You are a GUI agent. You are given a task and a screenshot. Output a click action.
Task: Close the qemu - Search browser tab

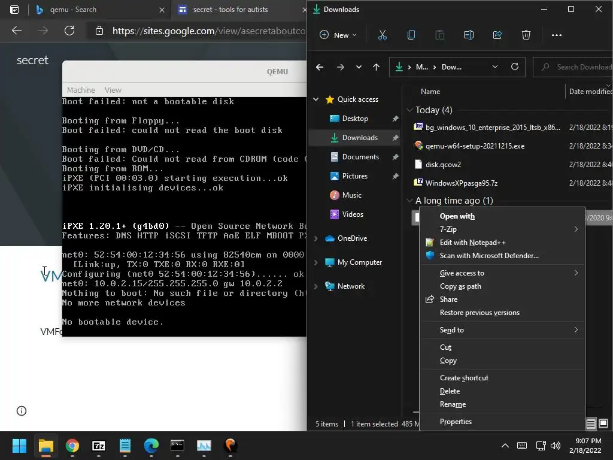162,10
